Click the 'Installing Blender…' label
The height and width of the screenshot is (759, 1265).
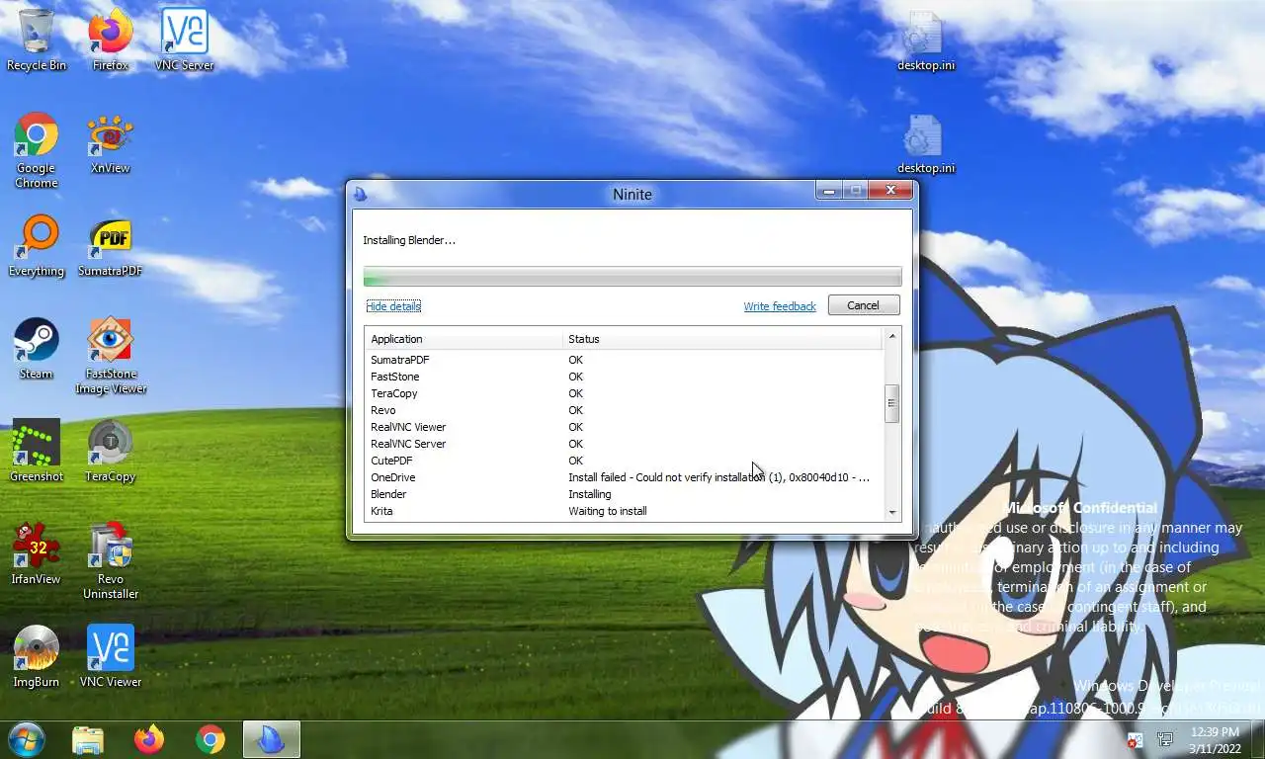409,240
